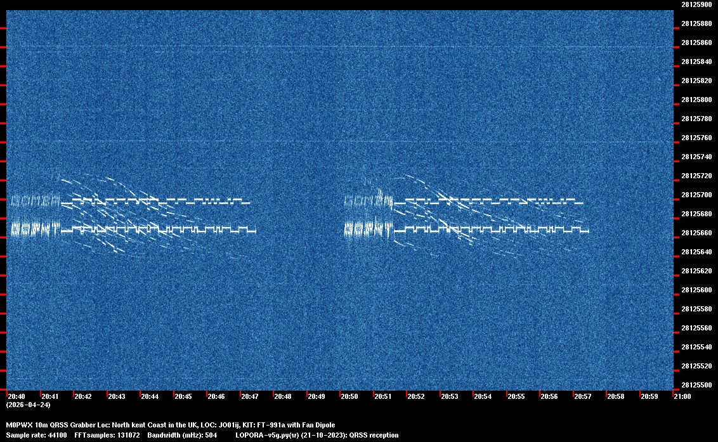Screen dimensions: 718x442
Task: Select the 20:57 time axis label
Action: pyautogui.click(x=582, y=396)
